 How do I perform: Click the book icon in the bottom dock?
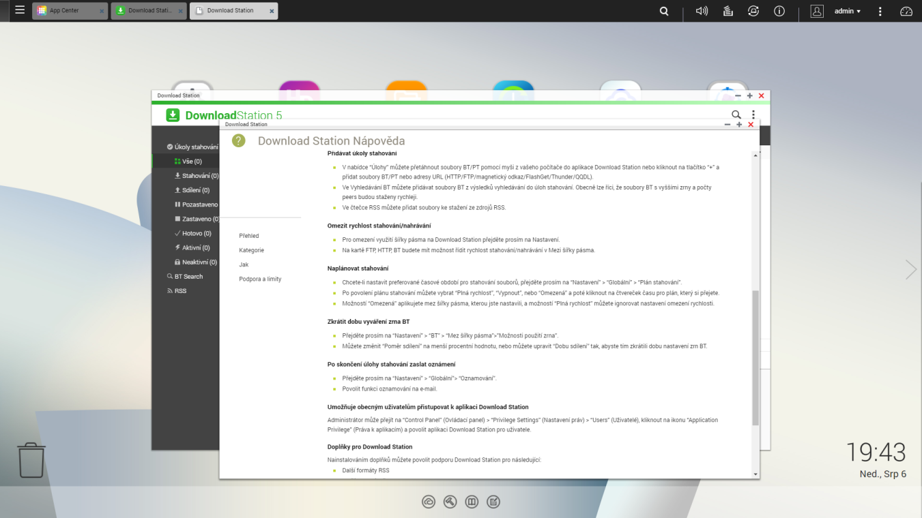point(471,502)
